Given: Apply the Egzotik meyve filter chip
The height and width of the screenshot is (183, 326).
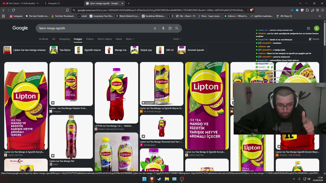Looking at the screenshot, I should click(x=89, y=50).
